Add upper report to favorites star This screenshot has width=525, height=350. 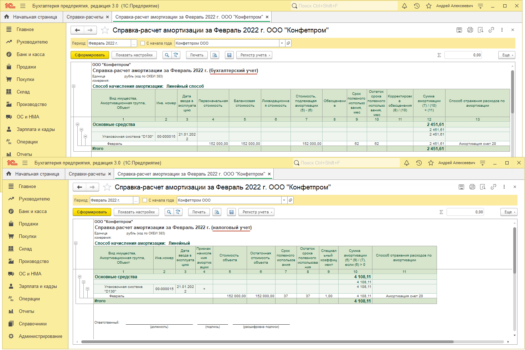(105, 30)
